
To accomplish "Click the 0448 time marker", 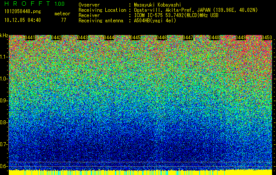I will (x=214, y=38).
